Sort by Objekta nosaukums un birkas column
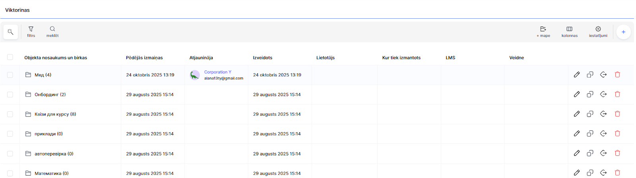 [x=56, y=58]
